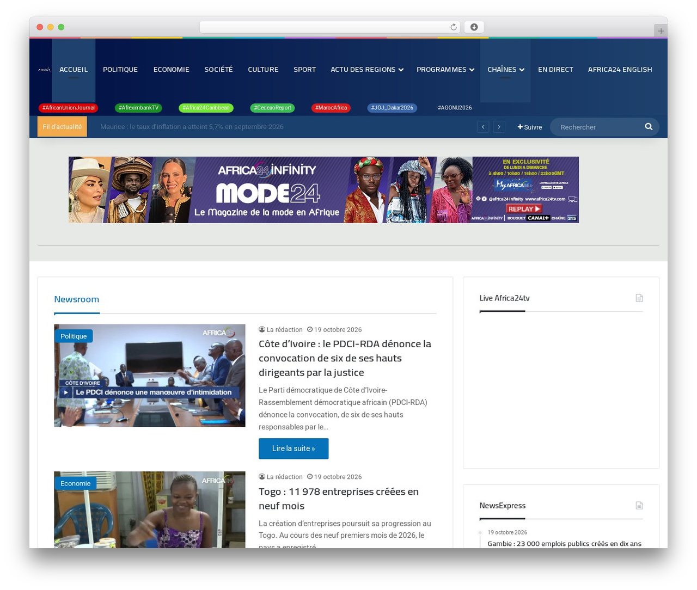Click the Politique category badge

tap(74, 336)
